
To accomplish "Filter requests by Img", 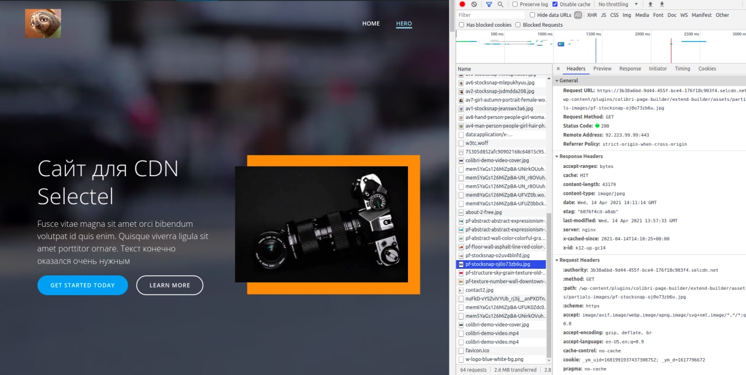I will [627, 15].
